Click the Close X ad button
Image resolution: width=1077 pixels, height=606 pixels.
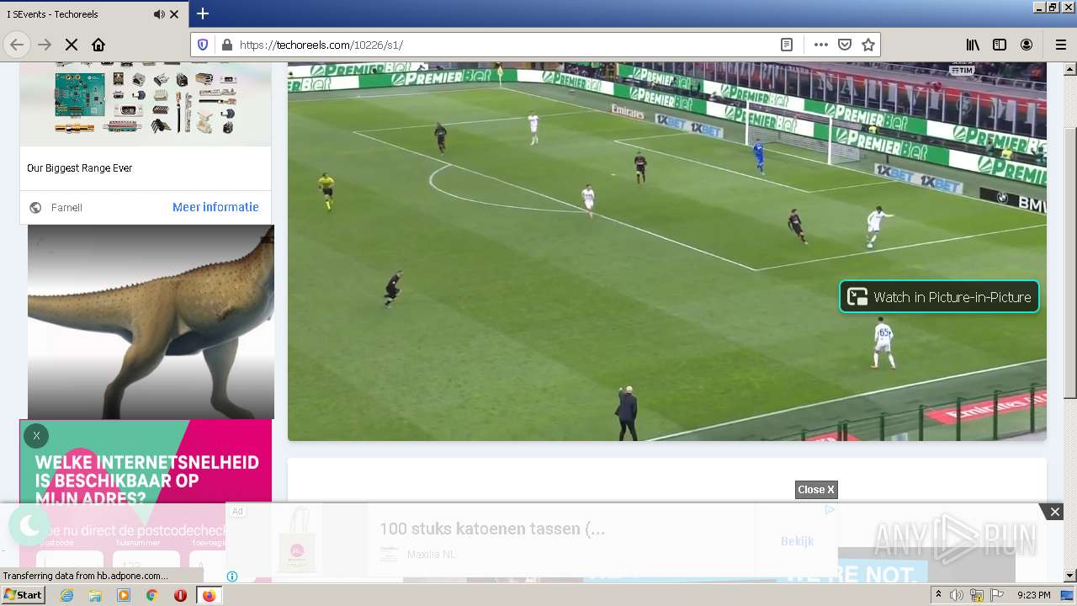click(816, 490)
